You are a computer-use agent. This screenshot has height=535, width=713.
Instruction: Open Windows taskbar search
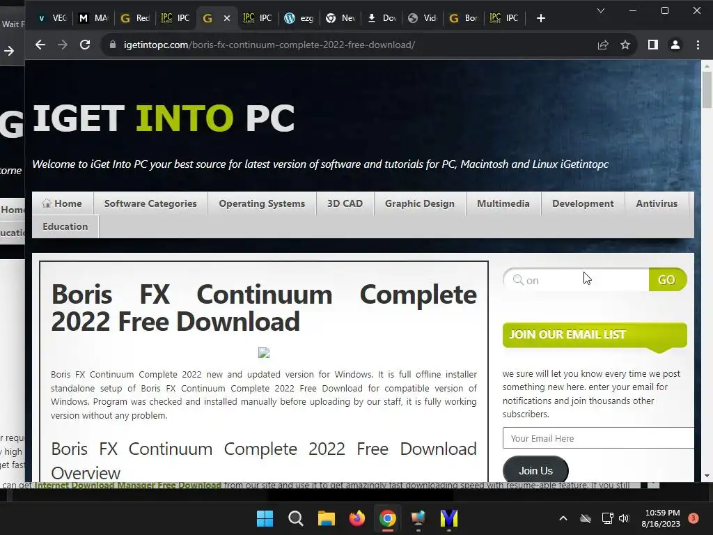click(295, 518)
